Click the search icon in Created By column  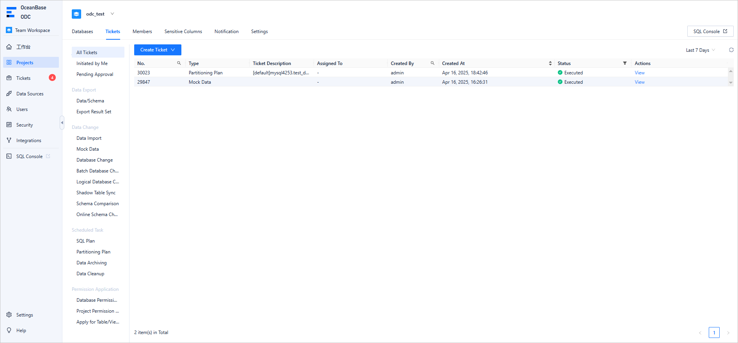pyautogui.click(x=432, y=63)
